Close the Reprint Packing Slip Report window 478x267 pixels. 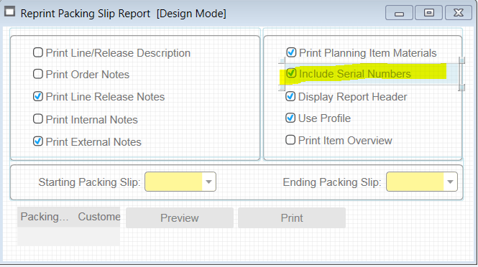(x=459, y=13)
